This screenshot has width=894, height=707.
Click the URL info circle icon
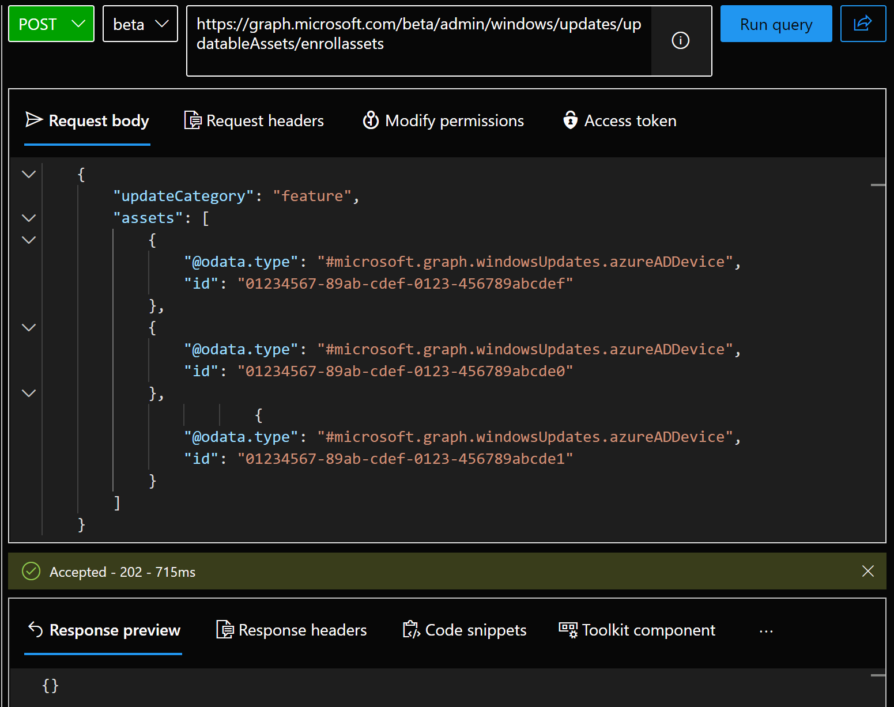(680, 40)
